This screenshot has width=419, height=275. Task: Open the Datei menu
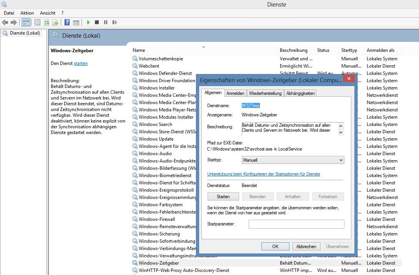click(9, 13)
